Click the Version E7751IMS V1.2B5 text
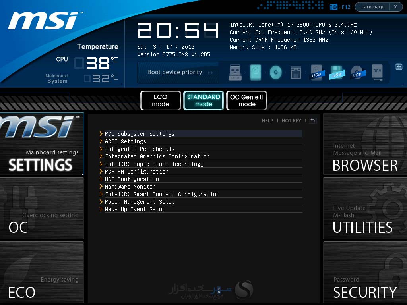 point(174,54)
